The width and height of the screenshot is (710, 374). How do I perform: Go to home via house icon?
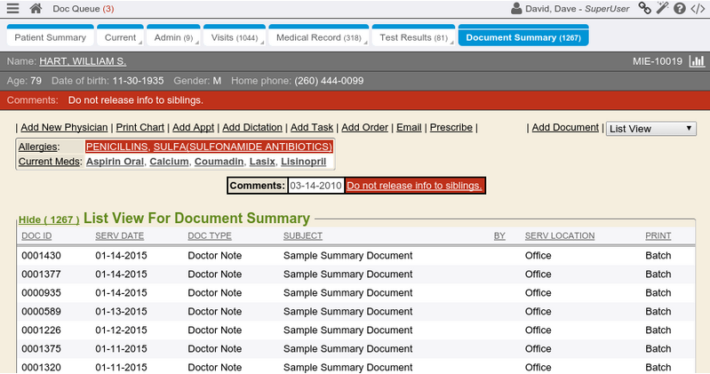pyautogui.click(x=36, y=9)
